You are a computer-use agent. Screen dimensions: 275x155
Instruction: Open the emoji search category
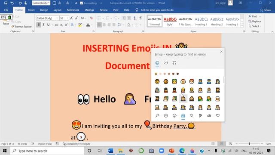click(157, 115)
